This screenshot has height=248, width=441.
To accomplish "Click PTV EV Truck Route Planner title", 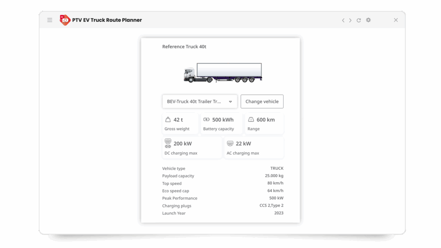I will click(x=107, y=20).
